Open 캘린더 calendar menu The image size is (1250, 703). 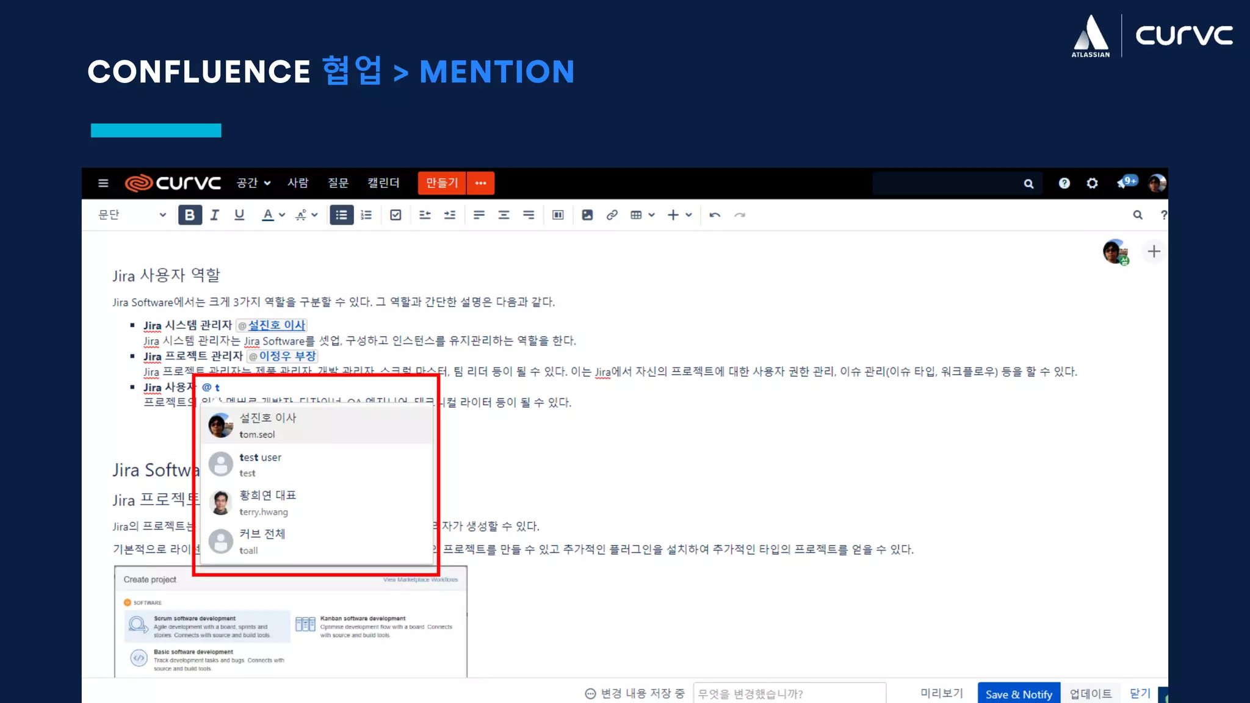click(x=383, y=183)
